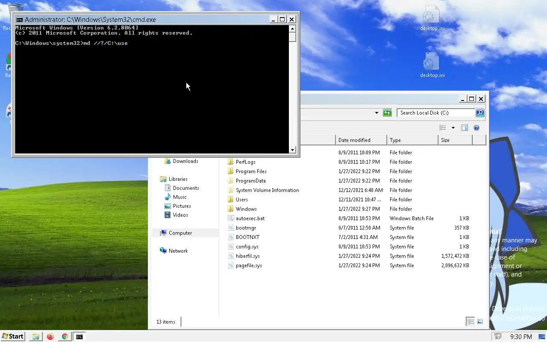
Task: Click the autoexec.bat file icon
Action: tap(231, 218)
